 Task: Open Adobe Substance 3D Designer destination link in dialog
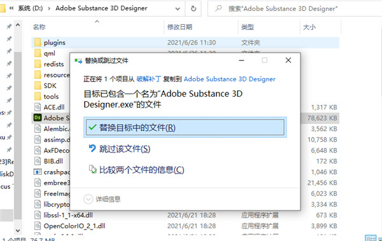(230, 79)
